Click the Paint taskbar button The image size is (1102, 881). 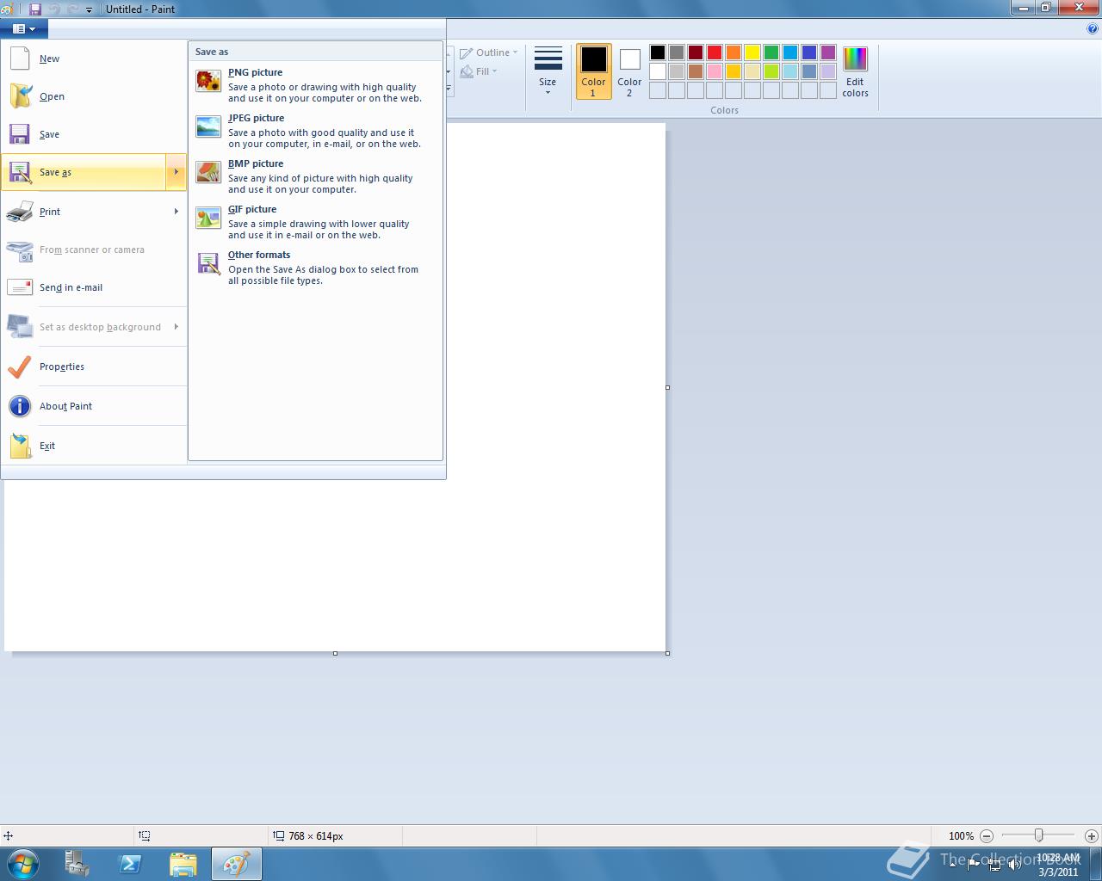pos(236,864)
